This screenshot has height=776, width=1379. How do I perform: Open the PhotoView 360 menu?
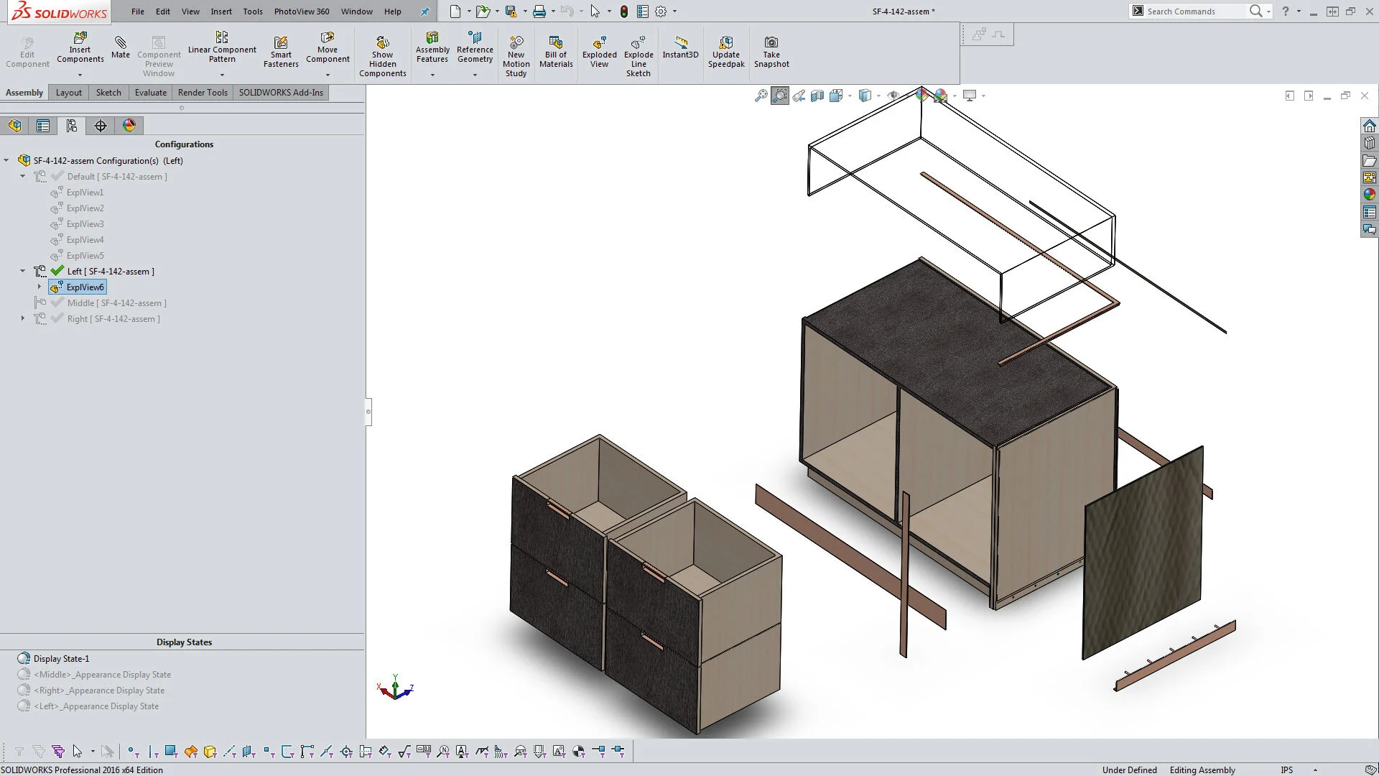pos(301,11)
